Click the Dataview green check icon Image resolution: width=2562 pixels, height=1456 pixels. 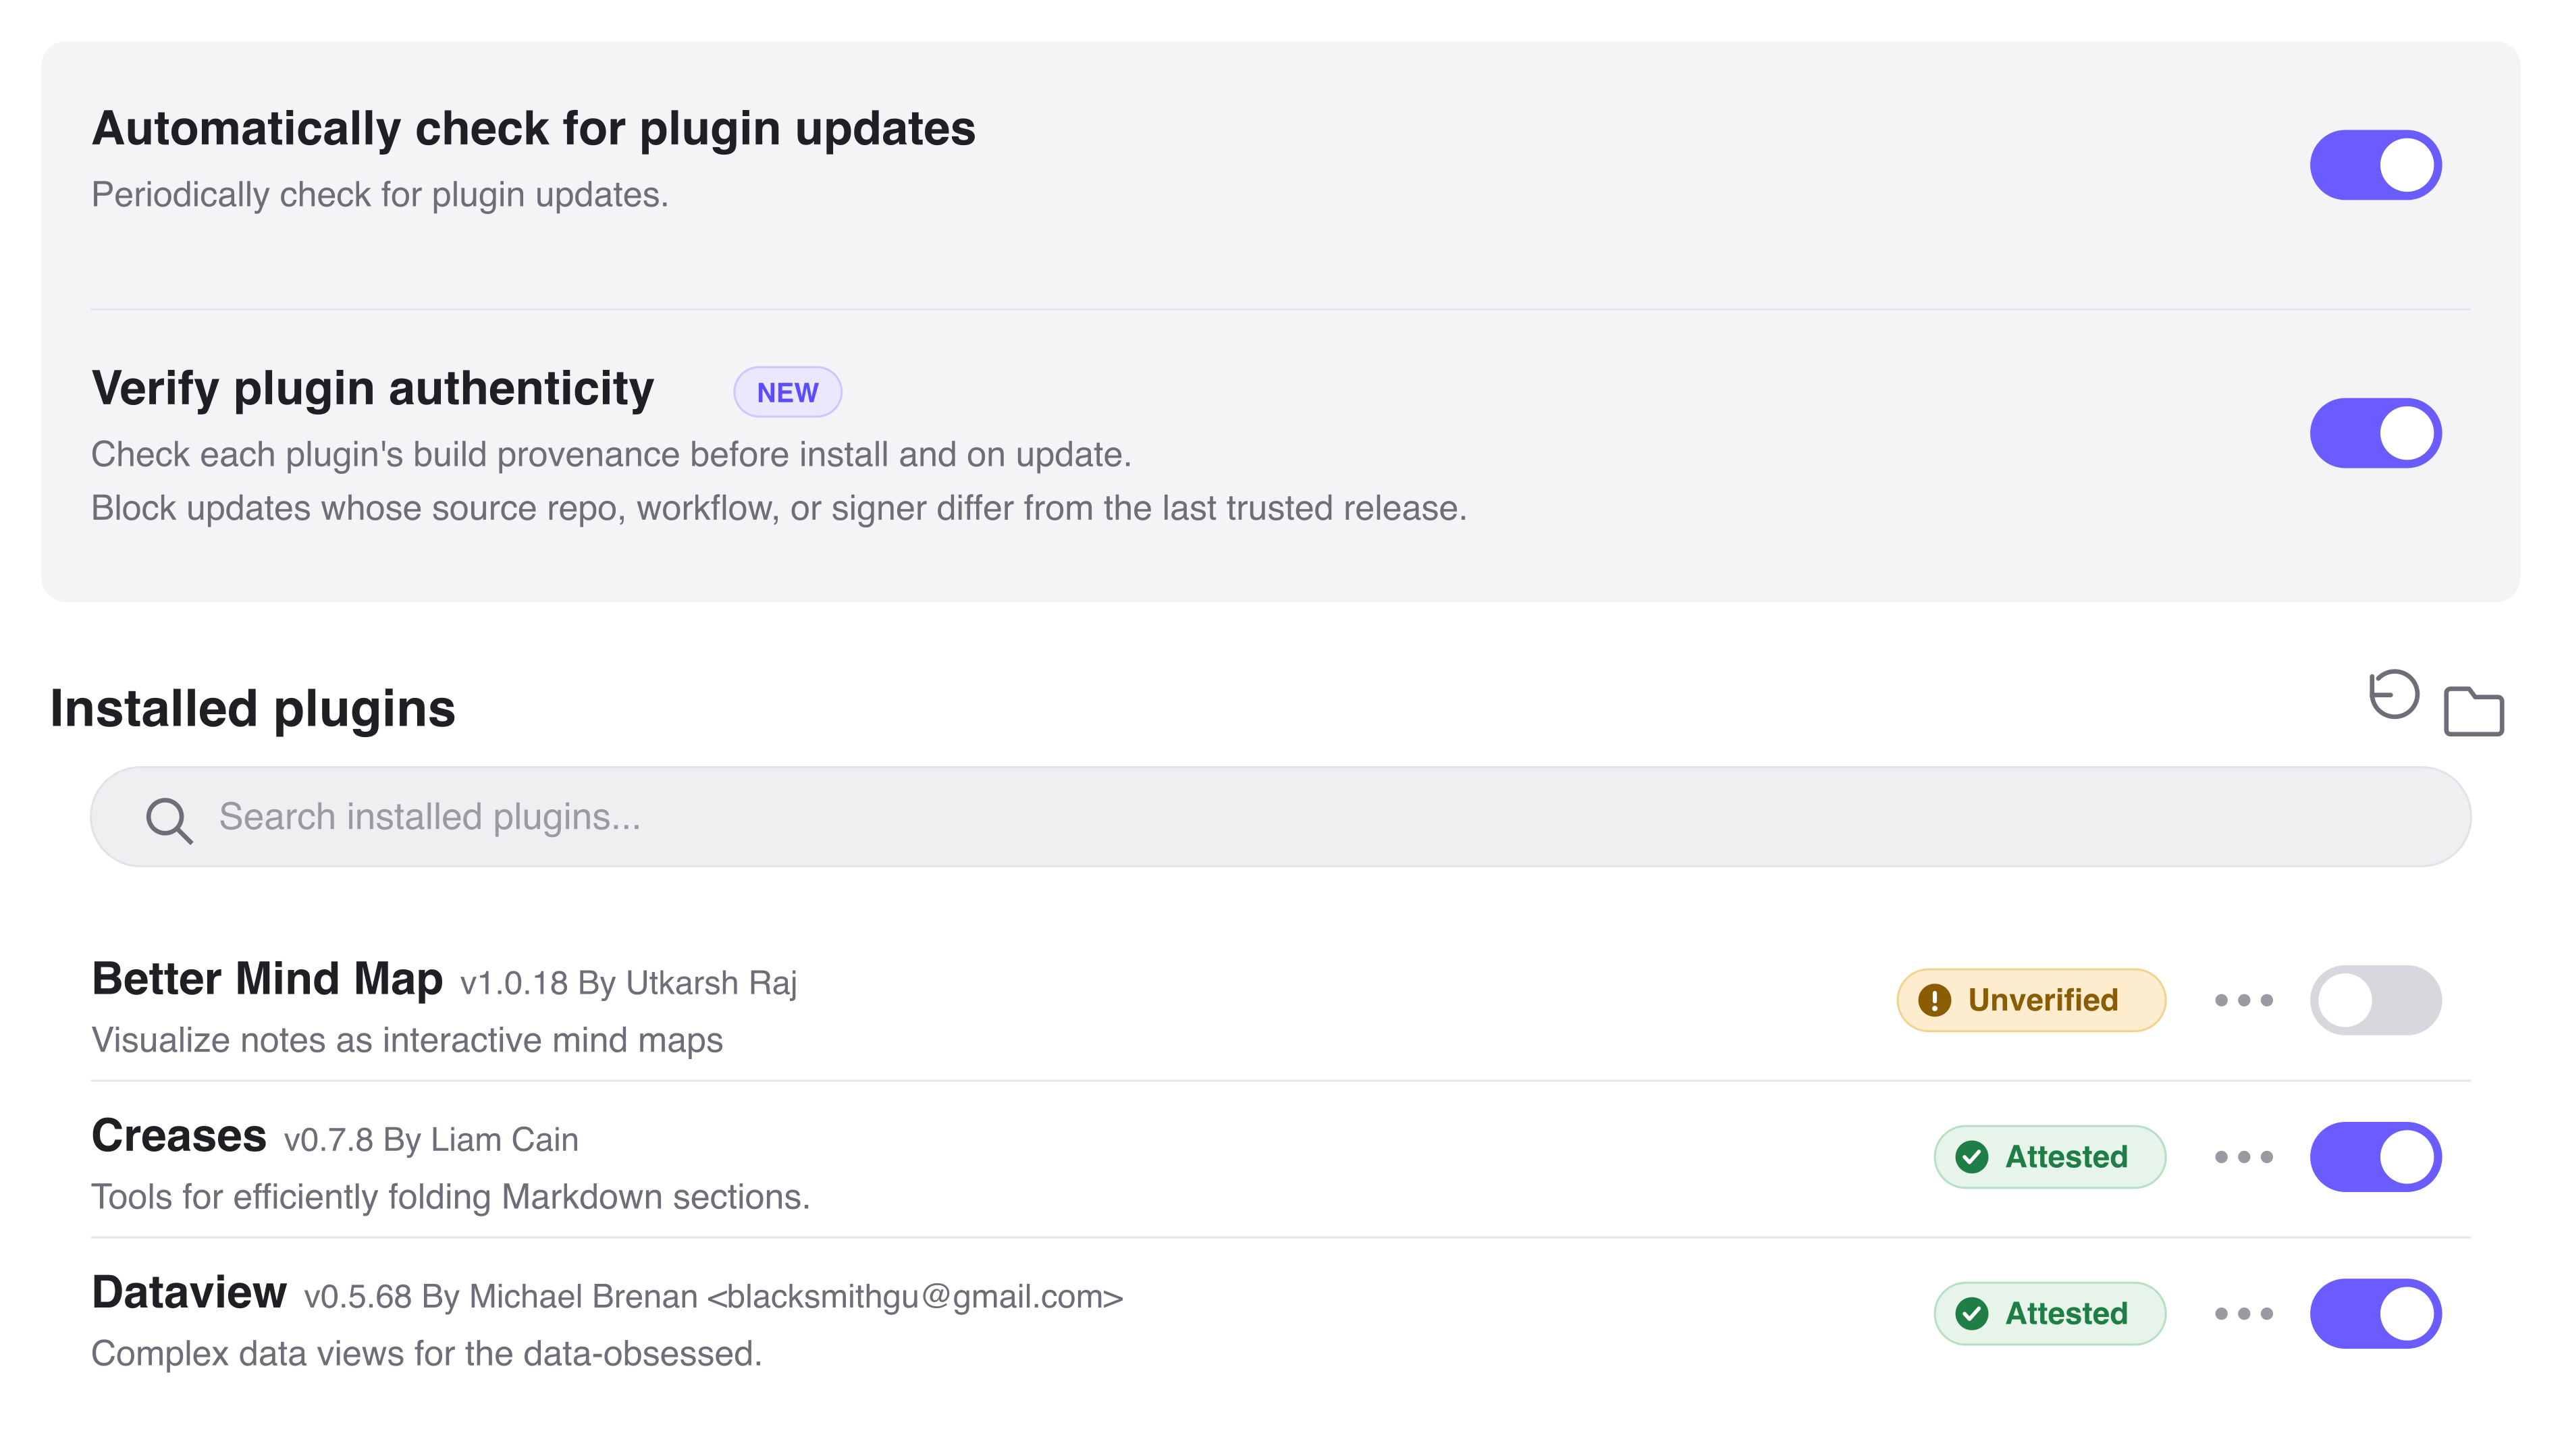(x=1971, y=1314)
